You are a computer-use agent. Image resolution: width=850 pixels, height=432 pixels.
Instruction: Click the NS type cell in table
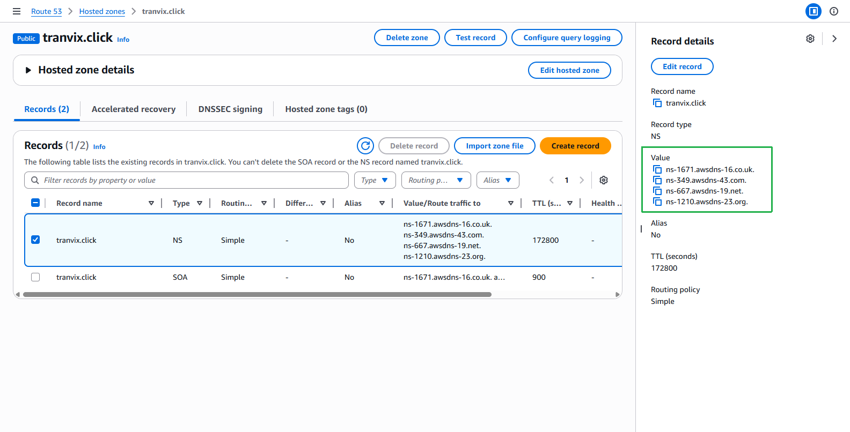click(x=178, y=240)
